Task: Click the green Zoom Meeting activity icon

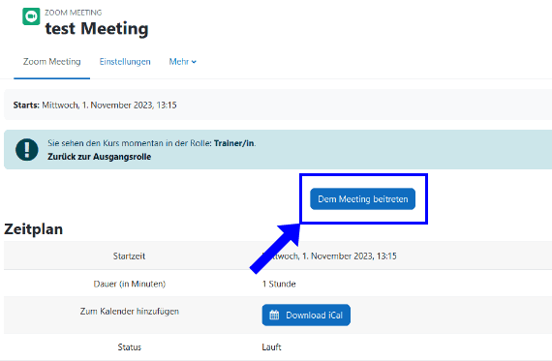Action: (31, 16)
